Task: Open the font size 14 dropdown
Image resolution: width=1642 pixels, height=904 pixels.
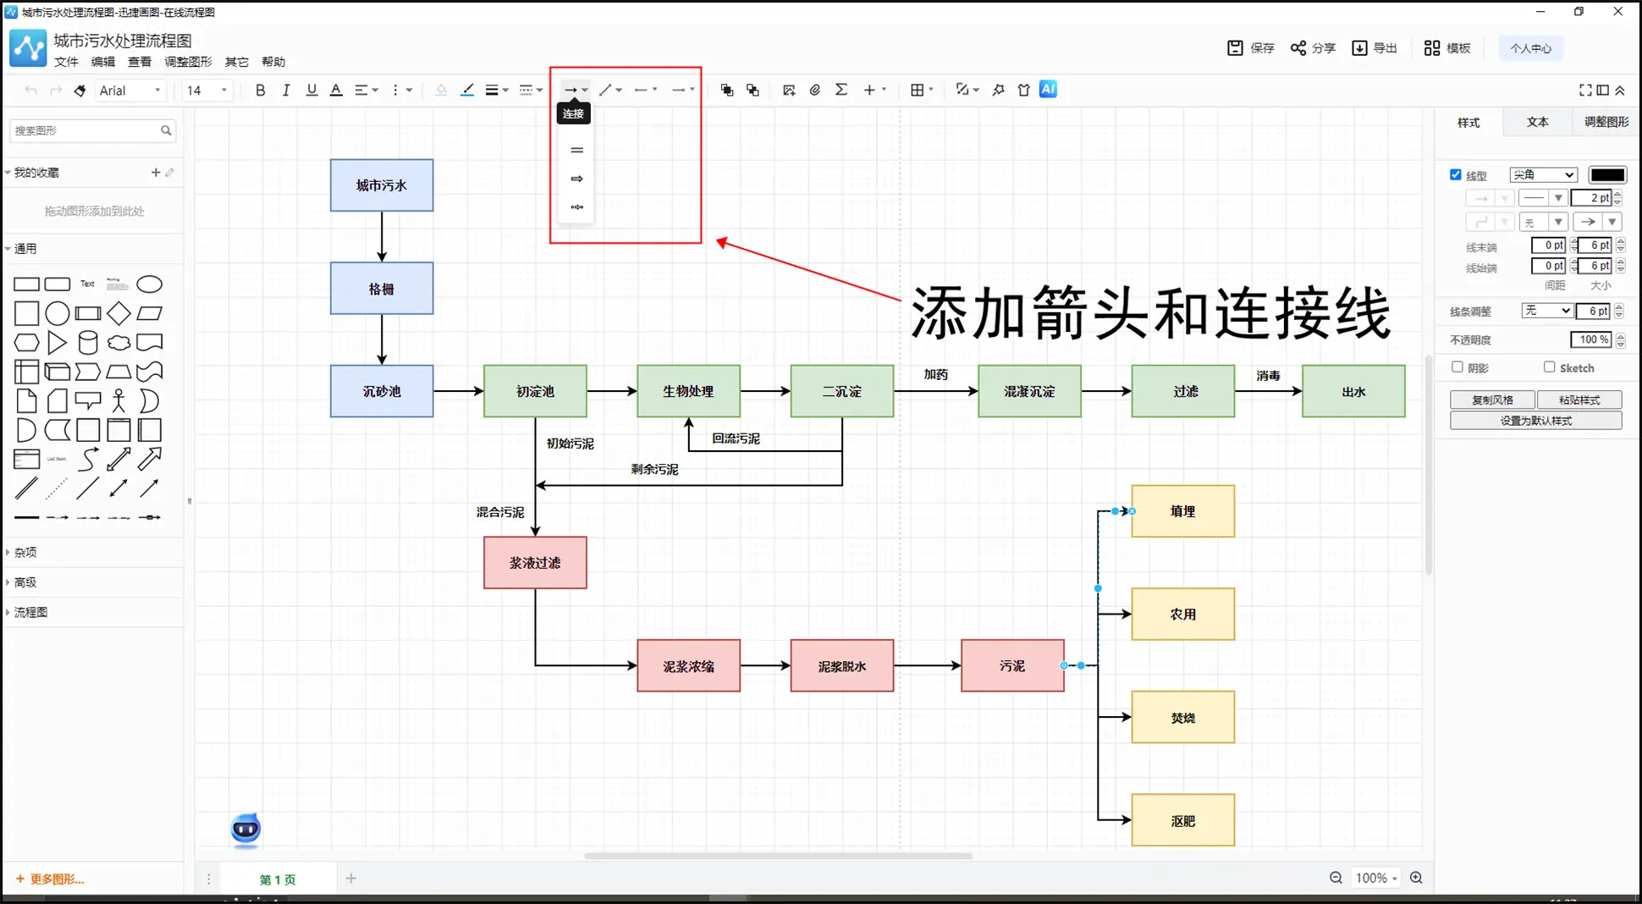Action: 207,90
